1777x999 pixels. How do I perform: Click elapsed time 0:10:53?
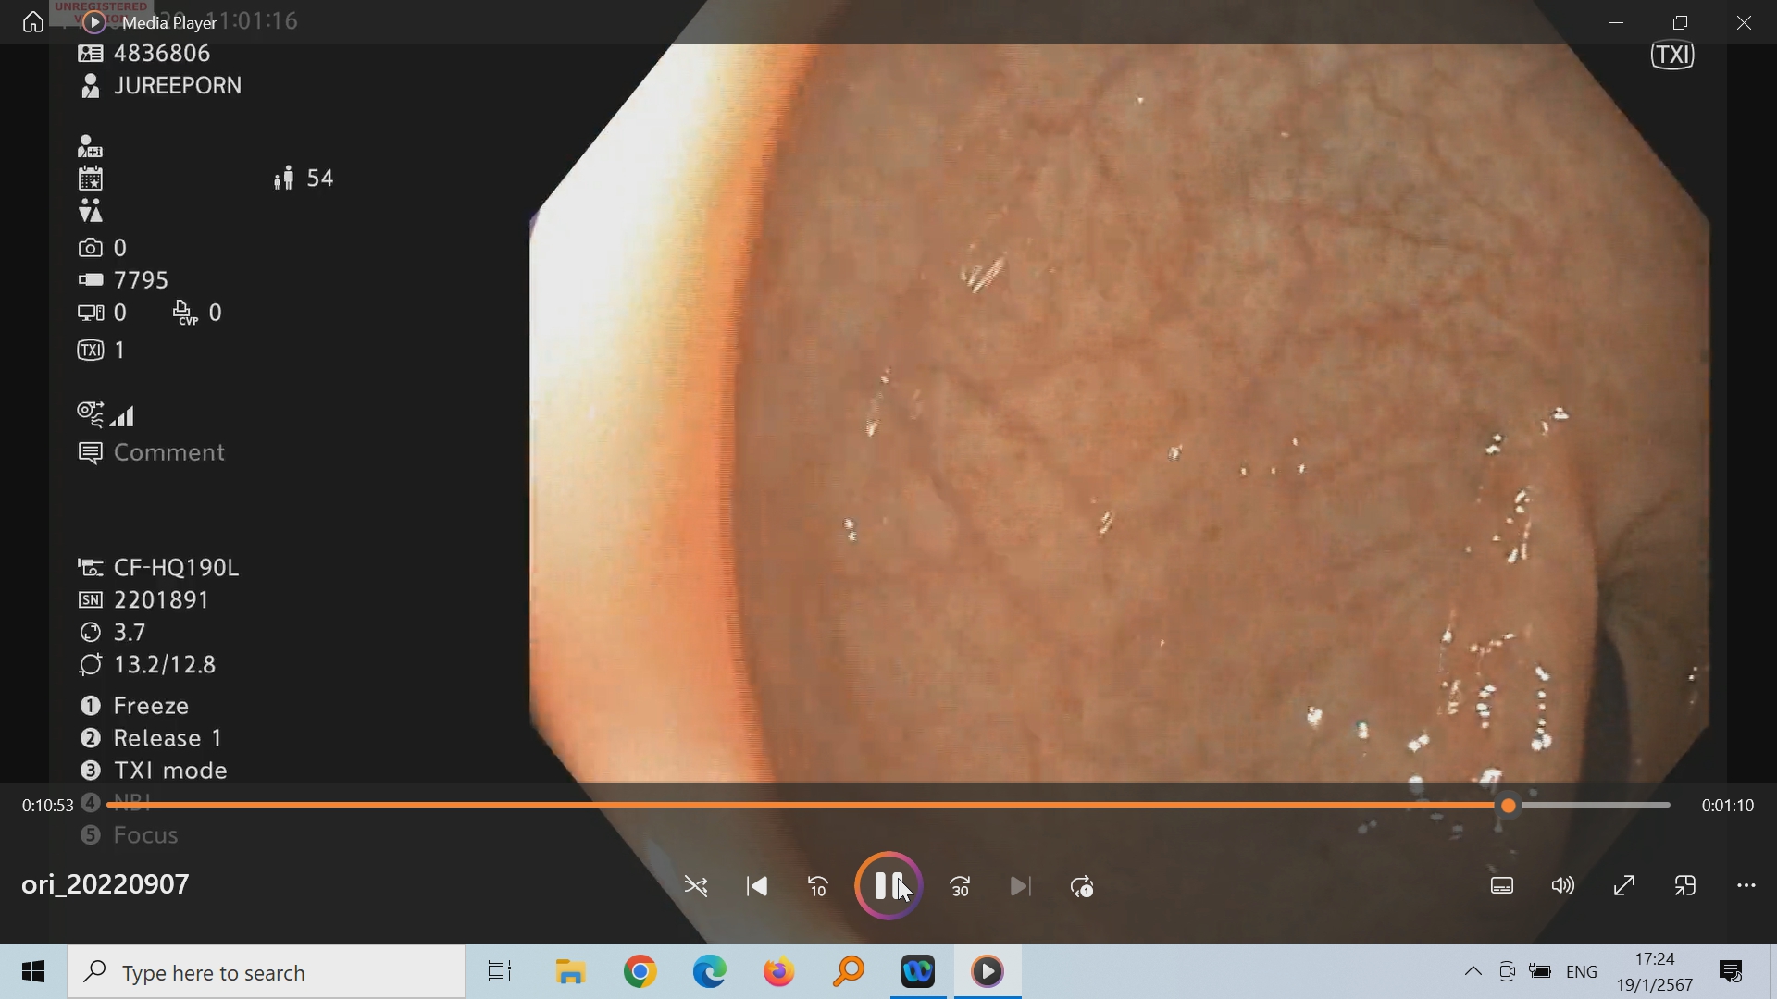(48, 806)
